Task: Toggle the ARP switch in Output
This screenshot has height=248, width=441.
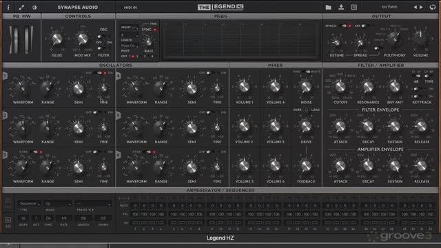Action: (x=365, y=25)
